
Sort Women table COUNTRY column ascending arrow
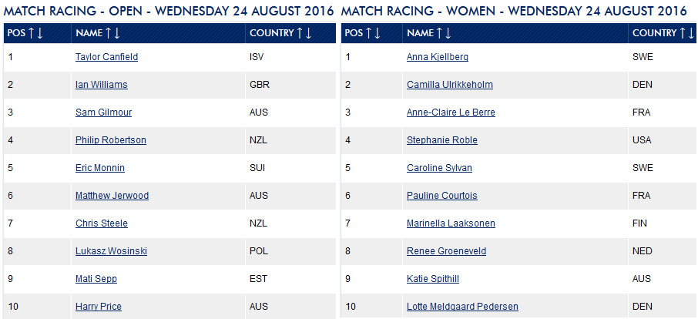pyautogui.click(x=683, y=33)
